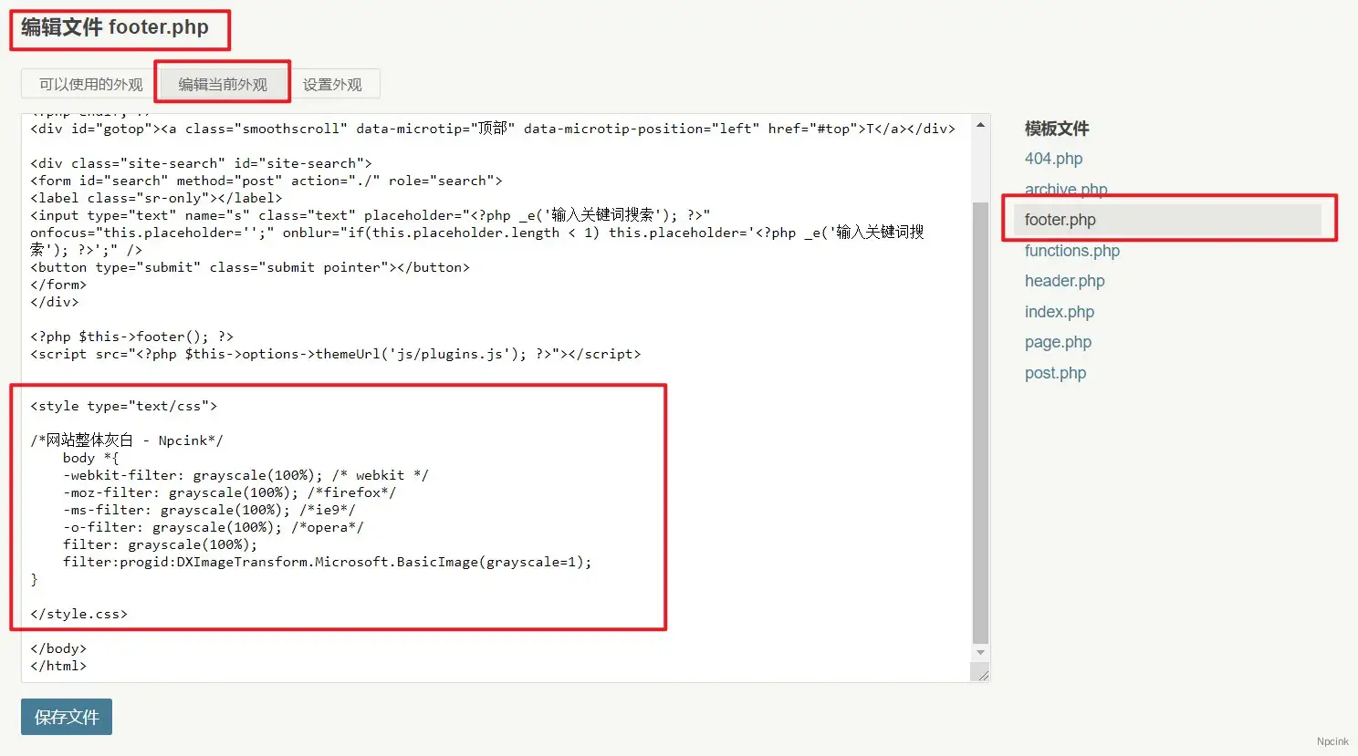Click the '<label class="sr-only">' line
This screenshot has height=756, width=1358.
tap(156, 198)
